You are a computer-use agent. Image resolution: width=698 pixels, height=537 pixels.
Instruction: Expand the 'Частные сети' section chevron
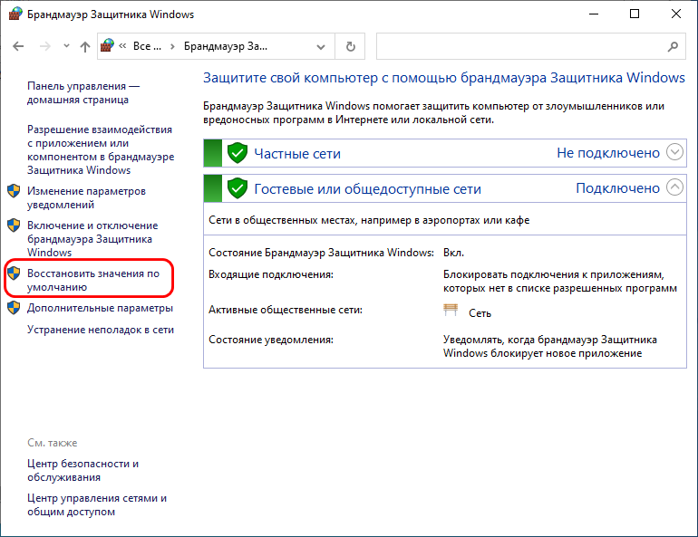tap(674, 152)
